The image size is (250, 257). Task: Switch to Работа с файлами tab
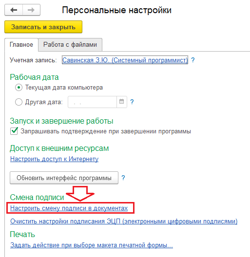[x=70, y=45]
